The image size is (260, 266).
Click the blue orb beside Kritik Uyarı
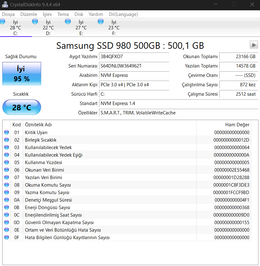click(x=7, y=133)
